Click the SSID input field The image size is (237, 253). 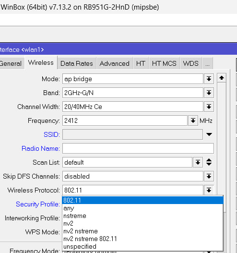pyautogui.click(x=132, y=134)
